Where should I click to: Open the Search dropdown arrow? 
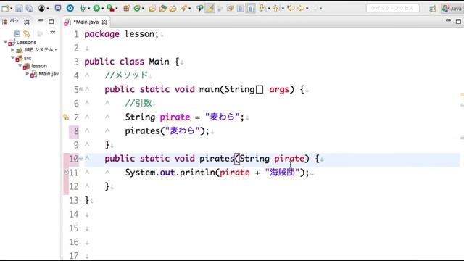(x=190, y=9)
